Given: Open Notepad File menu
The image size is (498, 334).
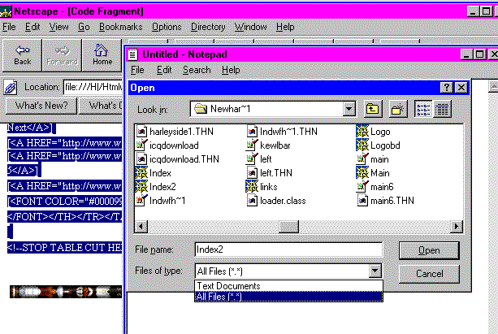Looking at the screenshot, I should [x=137, y=70].
